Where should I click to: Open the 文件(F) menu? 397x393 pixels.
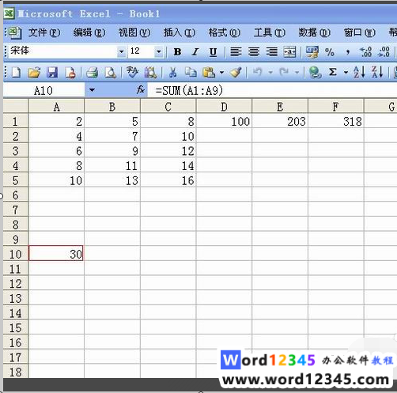44,32
